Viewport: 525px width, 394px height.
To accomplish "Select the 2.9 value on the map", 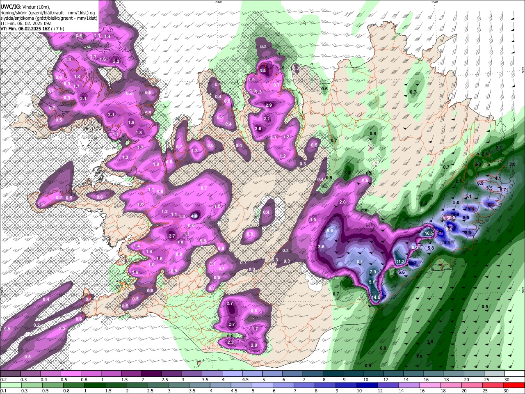I will point(269,105).
